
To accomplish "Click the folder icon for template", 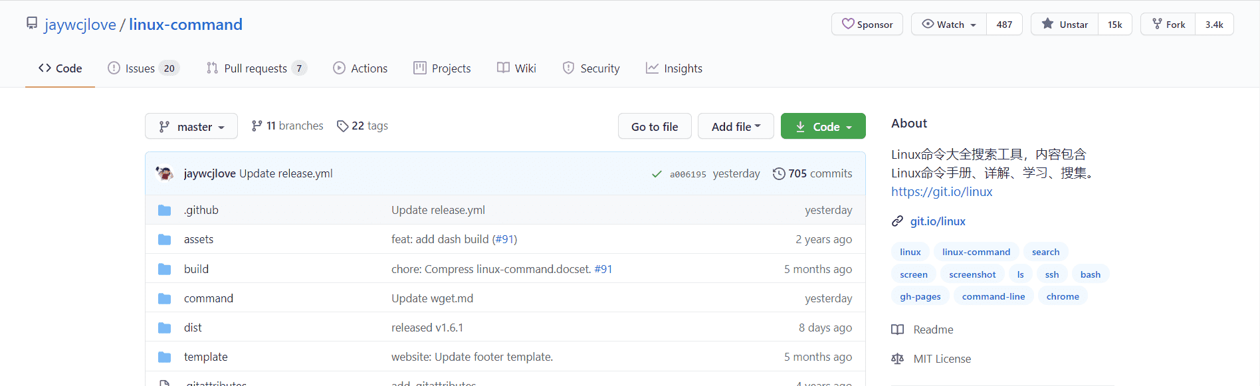I will coord(165,357).
